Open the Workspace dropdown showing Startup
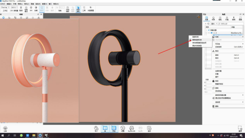 click(x=5, y=7)
